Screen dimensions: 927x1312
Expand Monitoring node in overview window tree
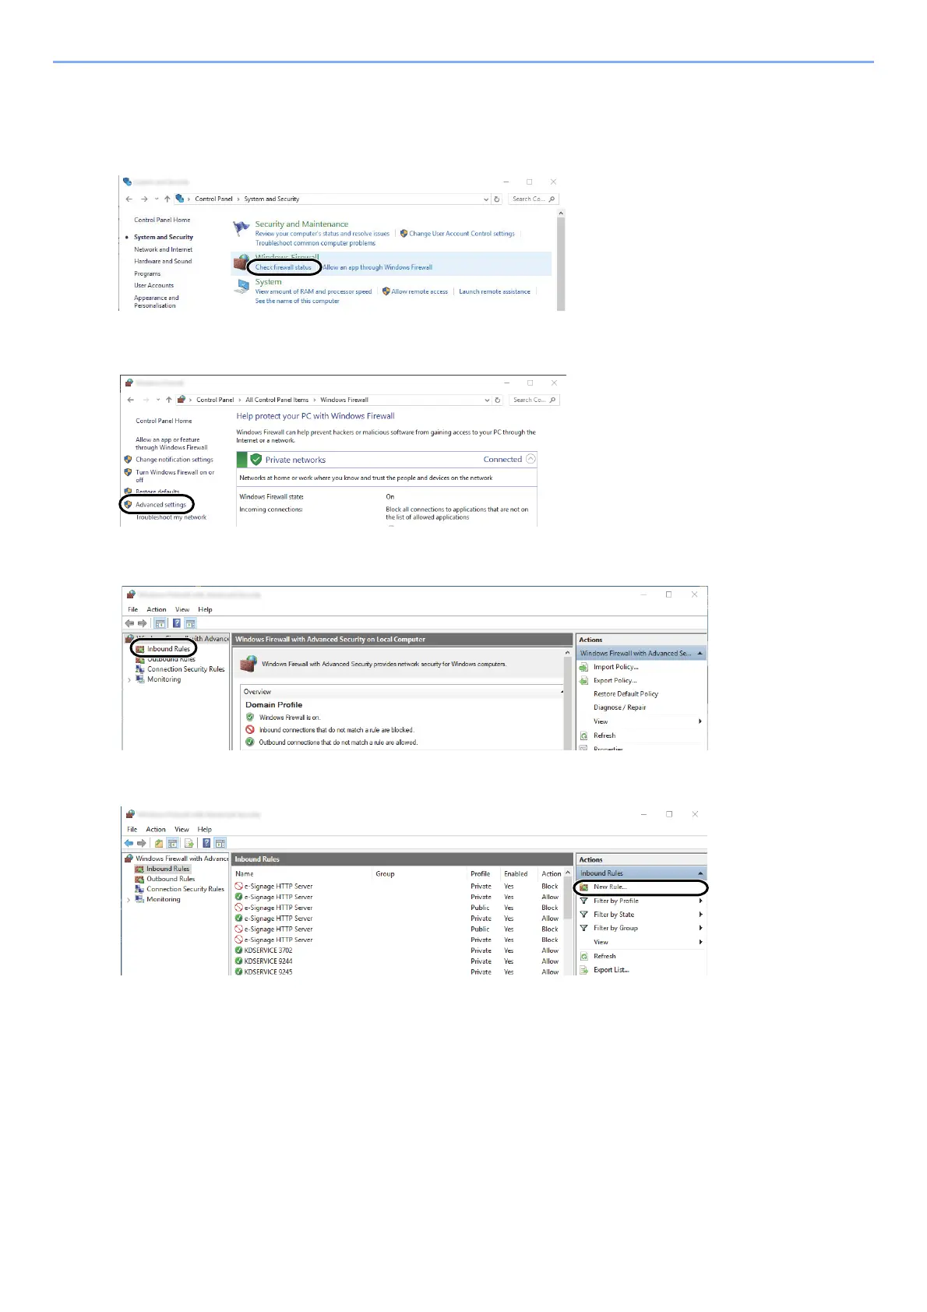click(129, 680)
